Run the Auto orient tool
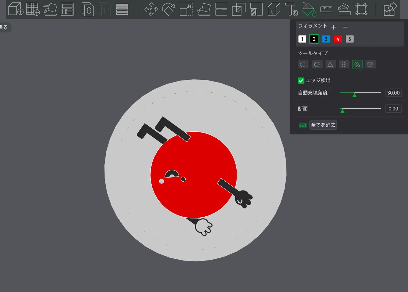Viewport: 408px width, 292px height. [50, 9]
